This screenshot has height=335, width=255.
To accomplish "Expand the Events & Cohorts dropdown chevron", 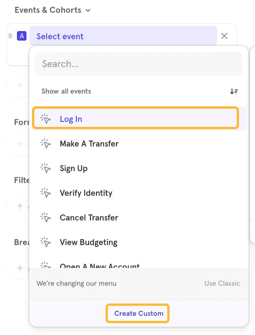I will pos(88,10).
